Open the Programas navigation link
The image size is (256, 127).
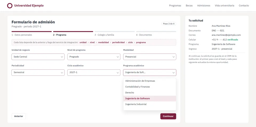(x=175, y=6)
